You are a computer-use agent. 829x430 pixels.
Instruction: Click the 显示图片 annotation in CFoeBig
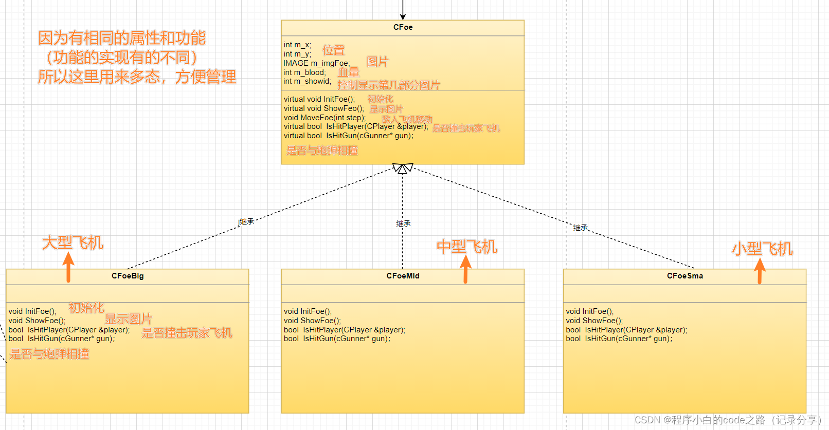(129, 319)
